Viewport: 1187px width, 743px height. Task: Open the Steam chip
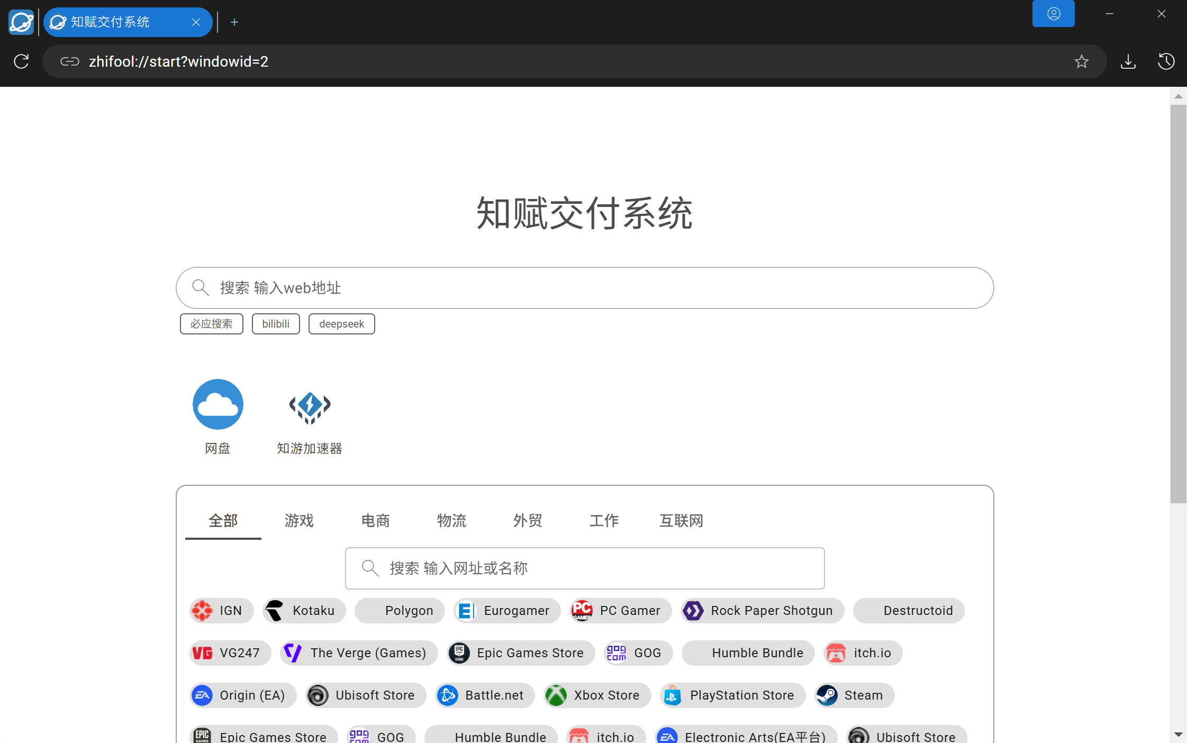pos(854,695)
